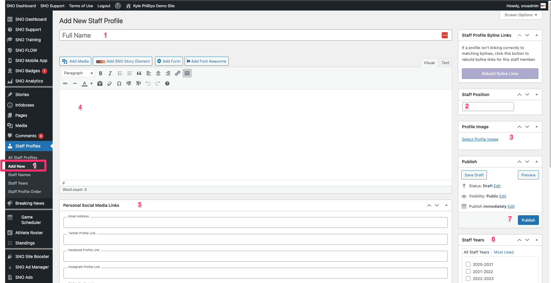Click Add SNO Story Element button
This screenshot has width=551, height=283.
[x=122, y=61]
